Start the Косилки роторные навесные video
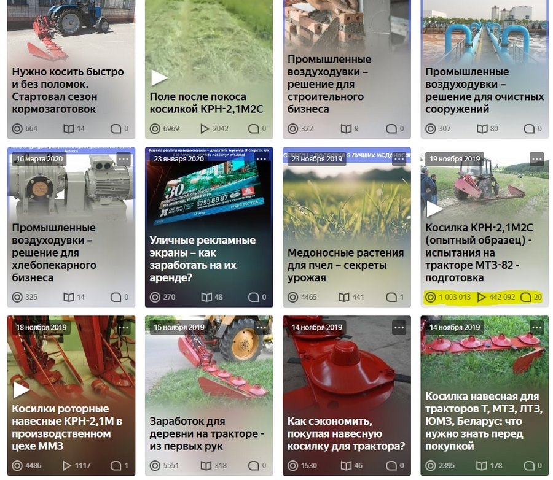Image resolution: width=553 pixels, height=480 pixels. pos(21,389)
